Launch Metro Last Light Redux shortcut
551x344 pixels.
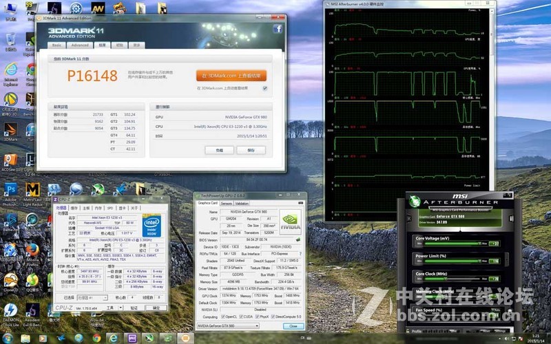point(32,190)
